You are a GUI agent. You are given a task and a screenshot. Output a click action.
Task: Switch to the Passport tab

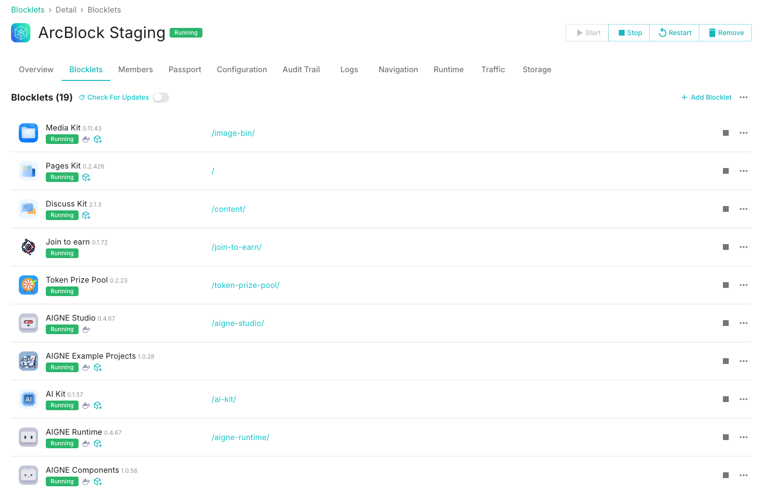coord(185,69)
